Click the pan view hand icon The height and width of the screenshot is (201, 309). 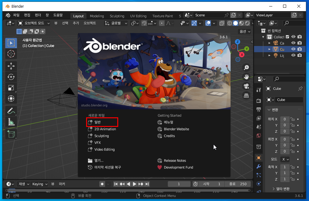point(246,77)
